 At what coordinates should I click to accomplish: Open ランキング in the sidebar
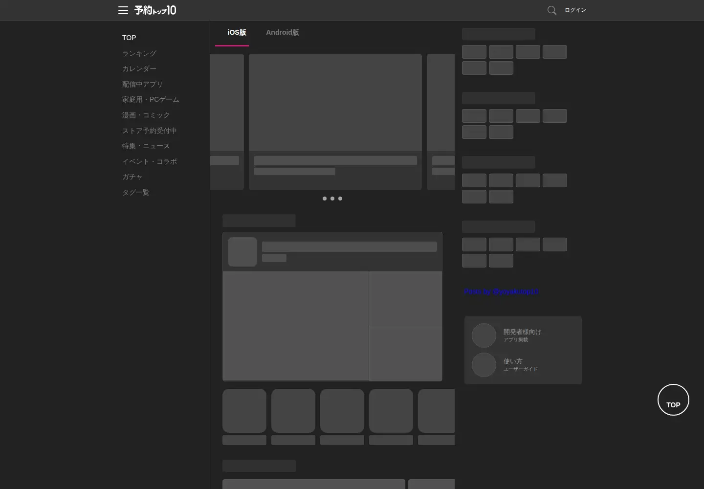[x=139, y=53]
